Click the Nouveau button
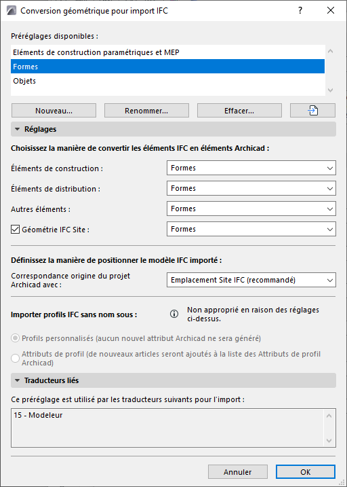Screen dimensions: 347x487 pyautogui.click(x=54, y=111)
